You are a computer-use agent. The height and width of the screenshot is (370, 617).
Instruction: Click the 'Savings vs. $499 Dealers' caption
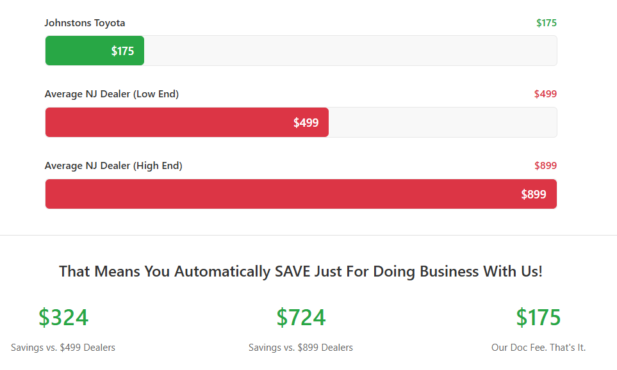(x=63, y=348)
